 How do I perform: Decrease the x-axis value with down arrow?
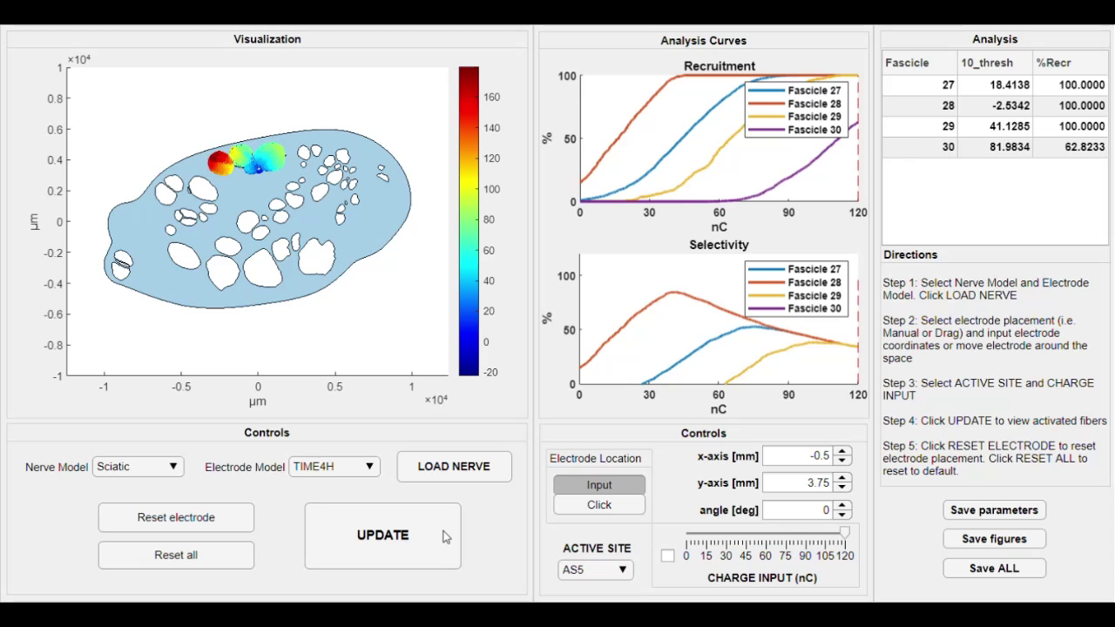pos(841,461)
